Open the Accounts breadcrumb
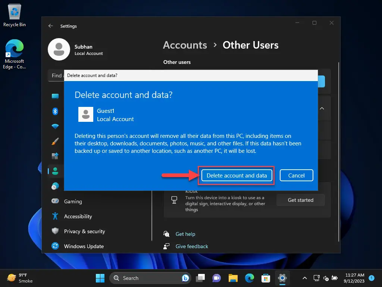 [185, 45]
